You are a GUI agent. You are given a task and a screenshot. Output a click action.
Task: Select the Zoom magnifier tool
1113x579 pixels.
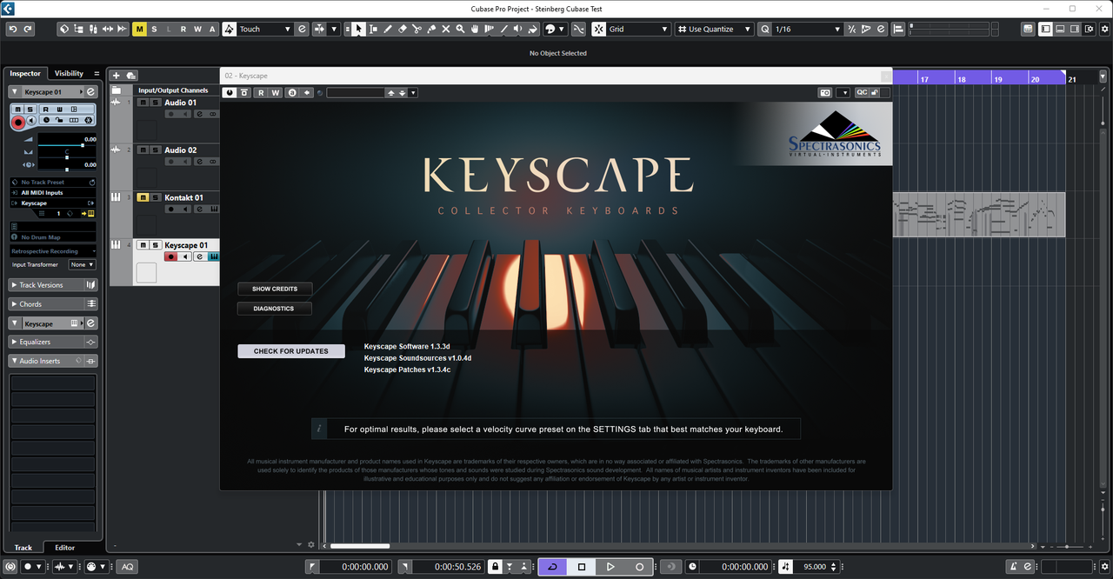click(x=460, y=29)
